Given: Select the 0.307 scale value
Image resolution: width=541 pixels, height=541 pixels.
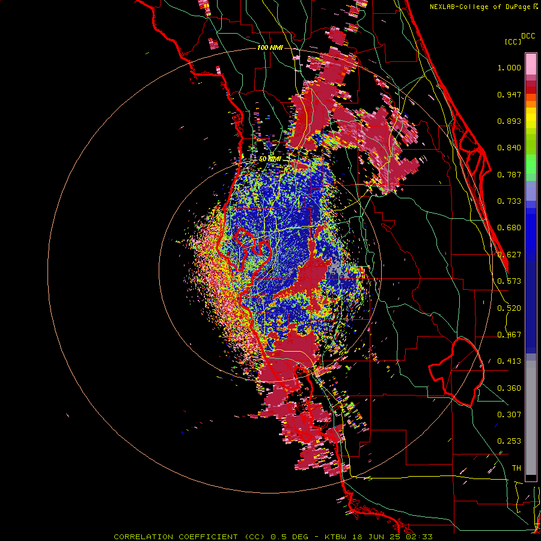Looking at the screenshot, I should click(x=509, y=415).
